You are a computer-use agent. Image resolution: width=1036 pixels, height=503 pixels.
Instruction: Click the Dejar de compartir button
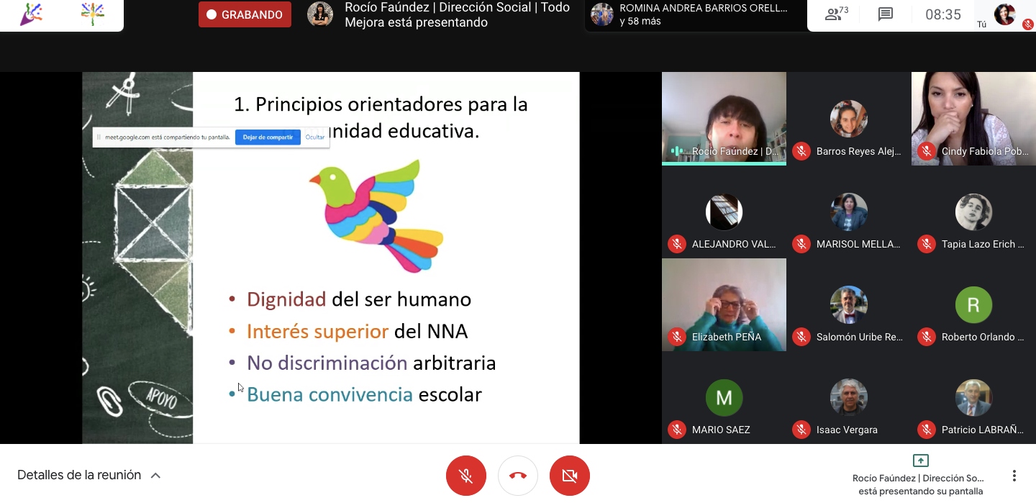[x=268, y=137]
